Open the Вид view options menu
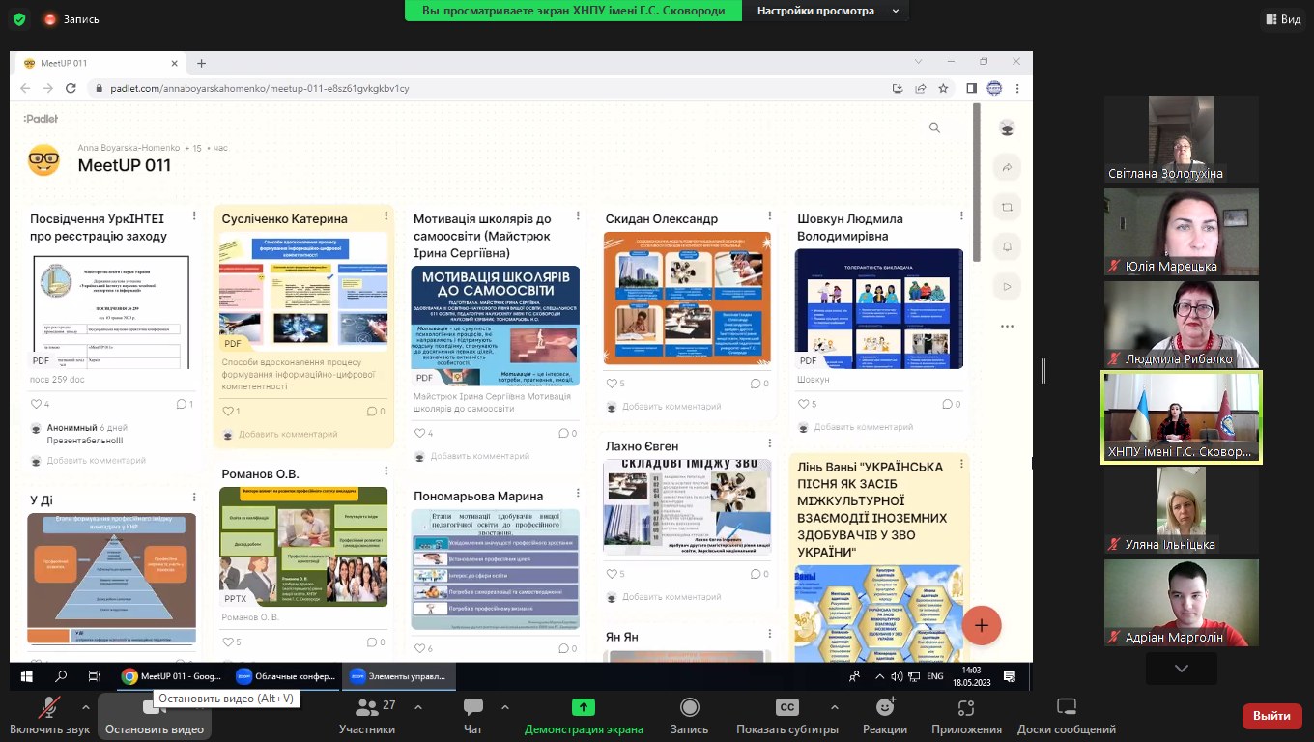Viewport: 1314px width, 742px height. coord(1283,19)
